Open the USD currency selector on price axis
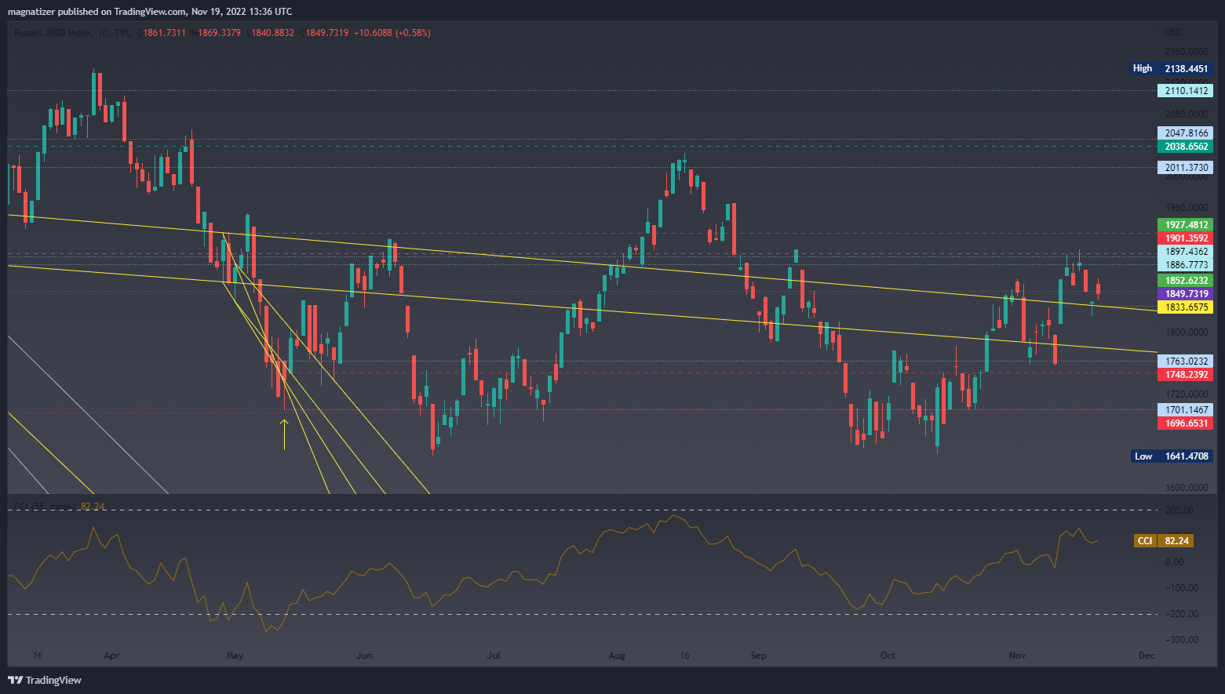 (1173, 32)
